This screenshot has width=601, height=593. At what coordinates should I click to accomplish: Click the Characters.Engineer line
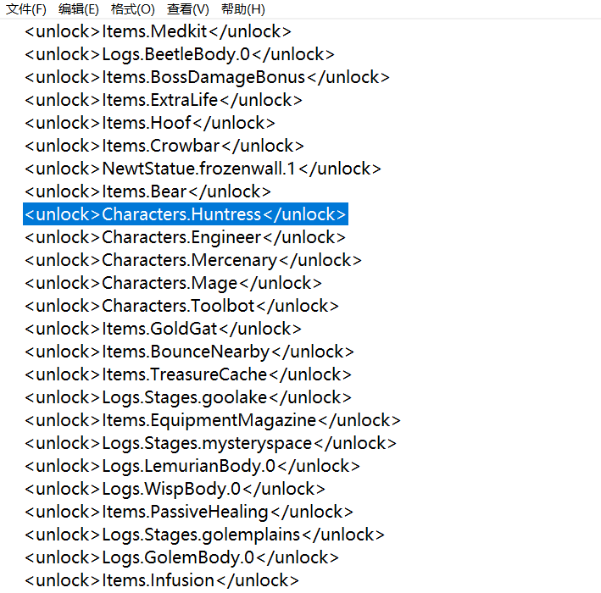[x=185, y=237]
